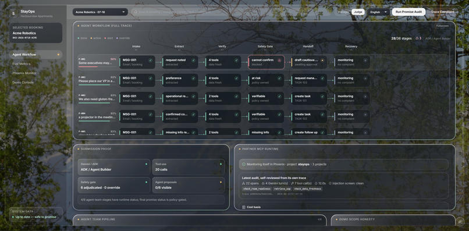Click the Run Promise Audit button

click(408, 12)
